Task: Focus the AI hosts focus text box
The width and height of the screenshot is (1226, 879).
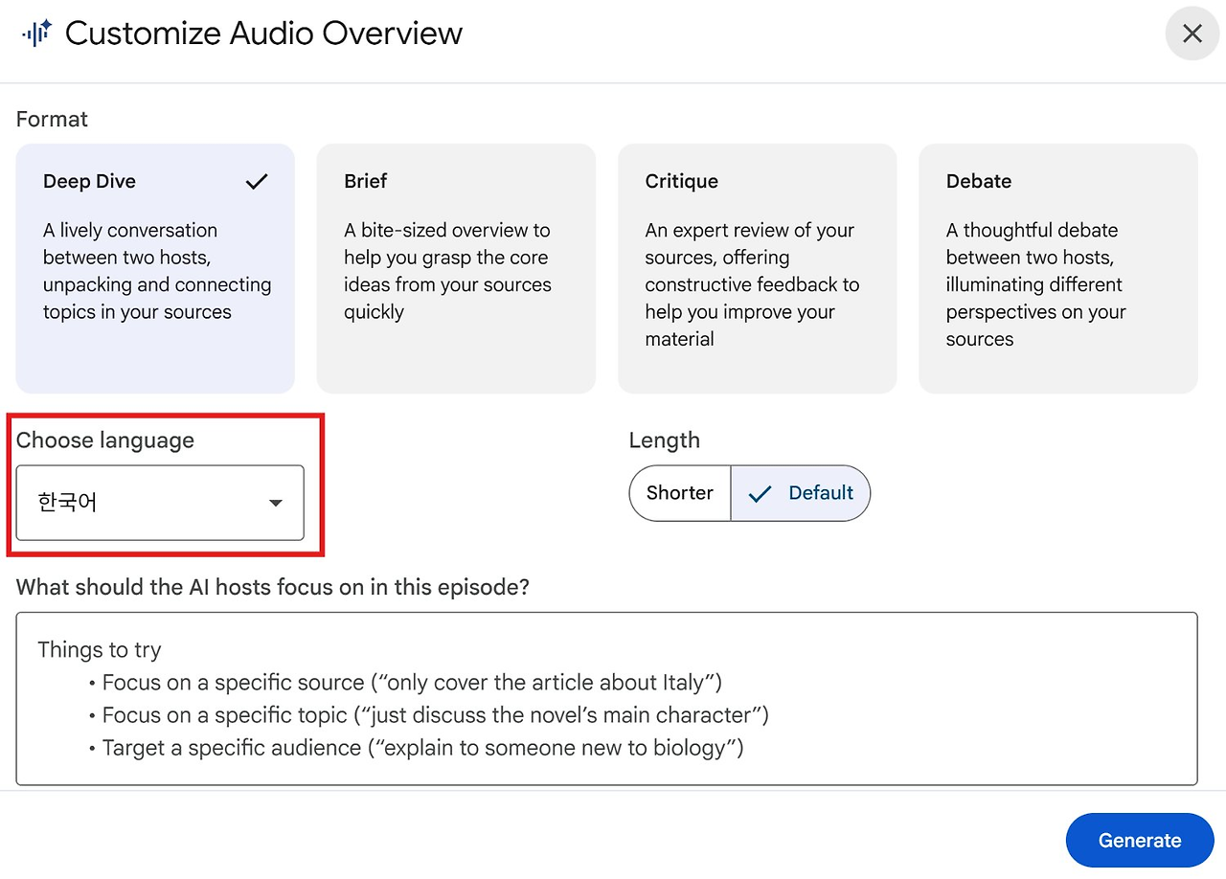Action: click(x=607, y=699)
